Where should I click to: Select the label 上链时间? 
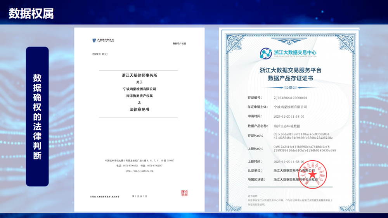[x=255, y=161]
